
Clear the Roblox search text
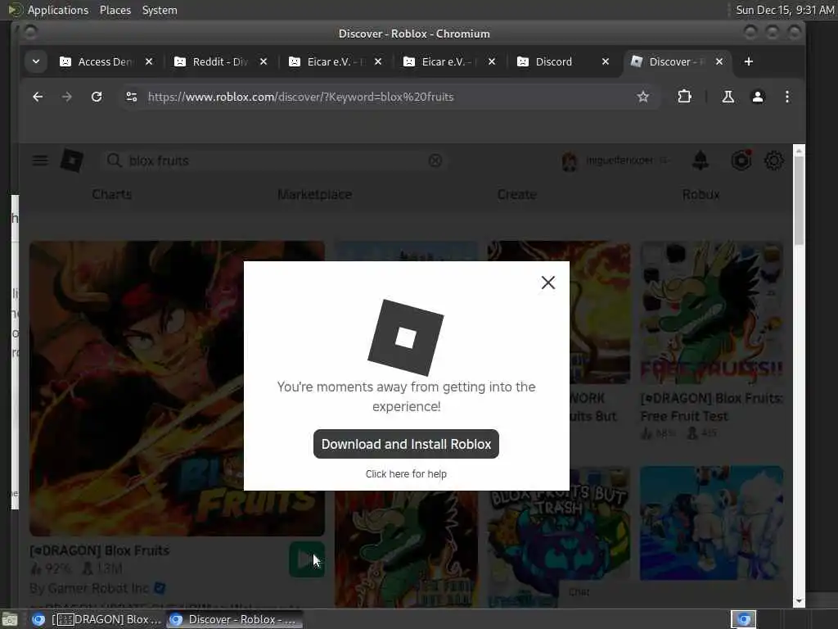coord(435,161)
